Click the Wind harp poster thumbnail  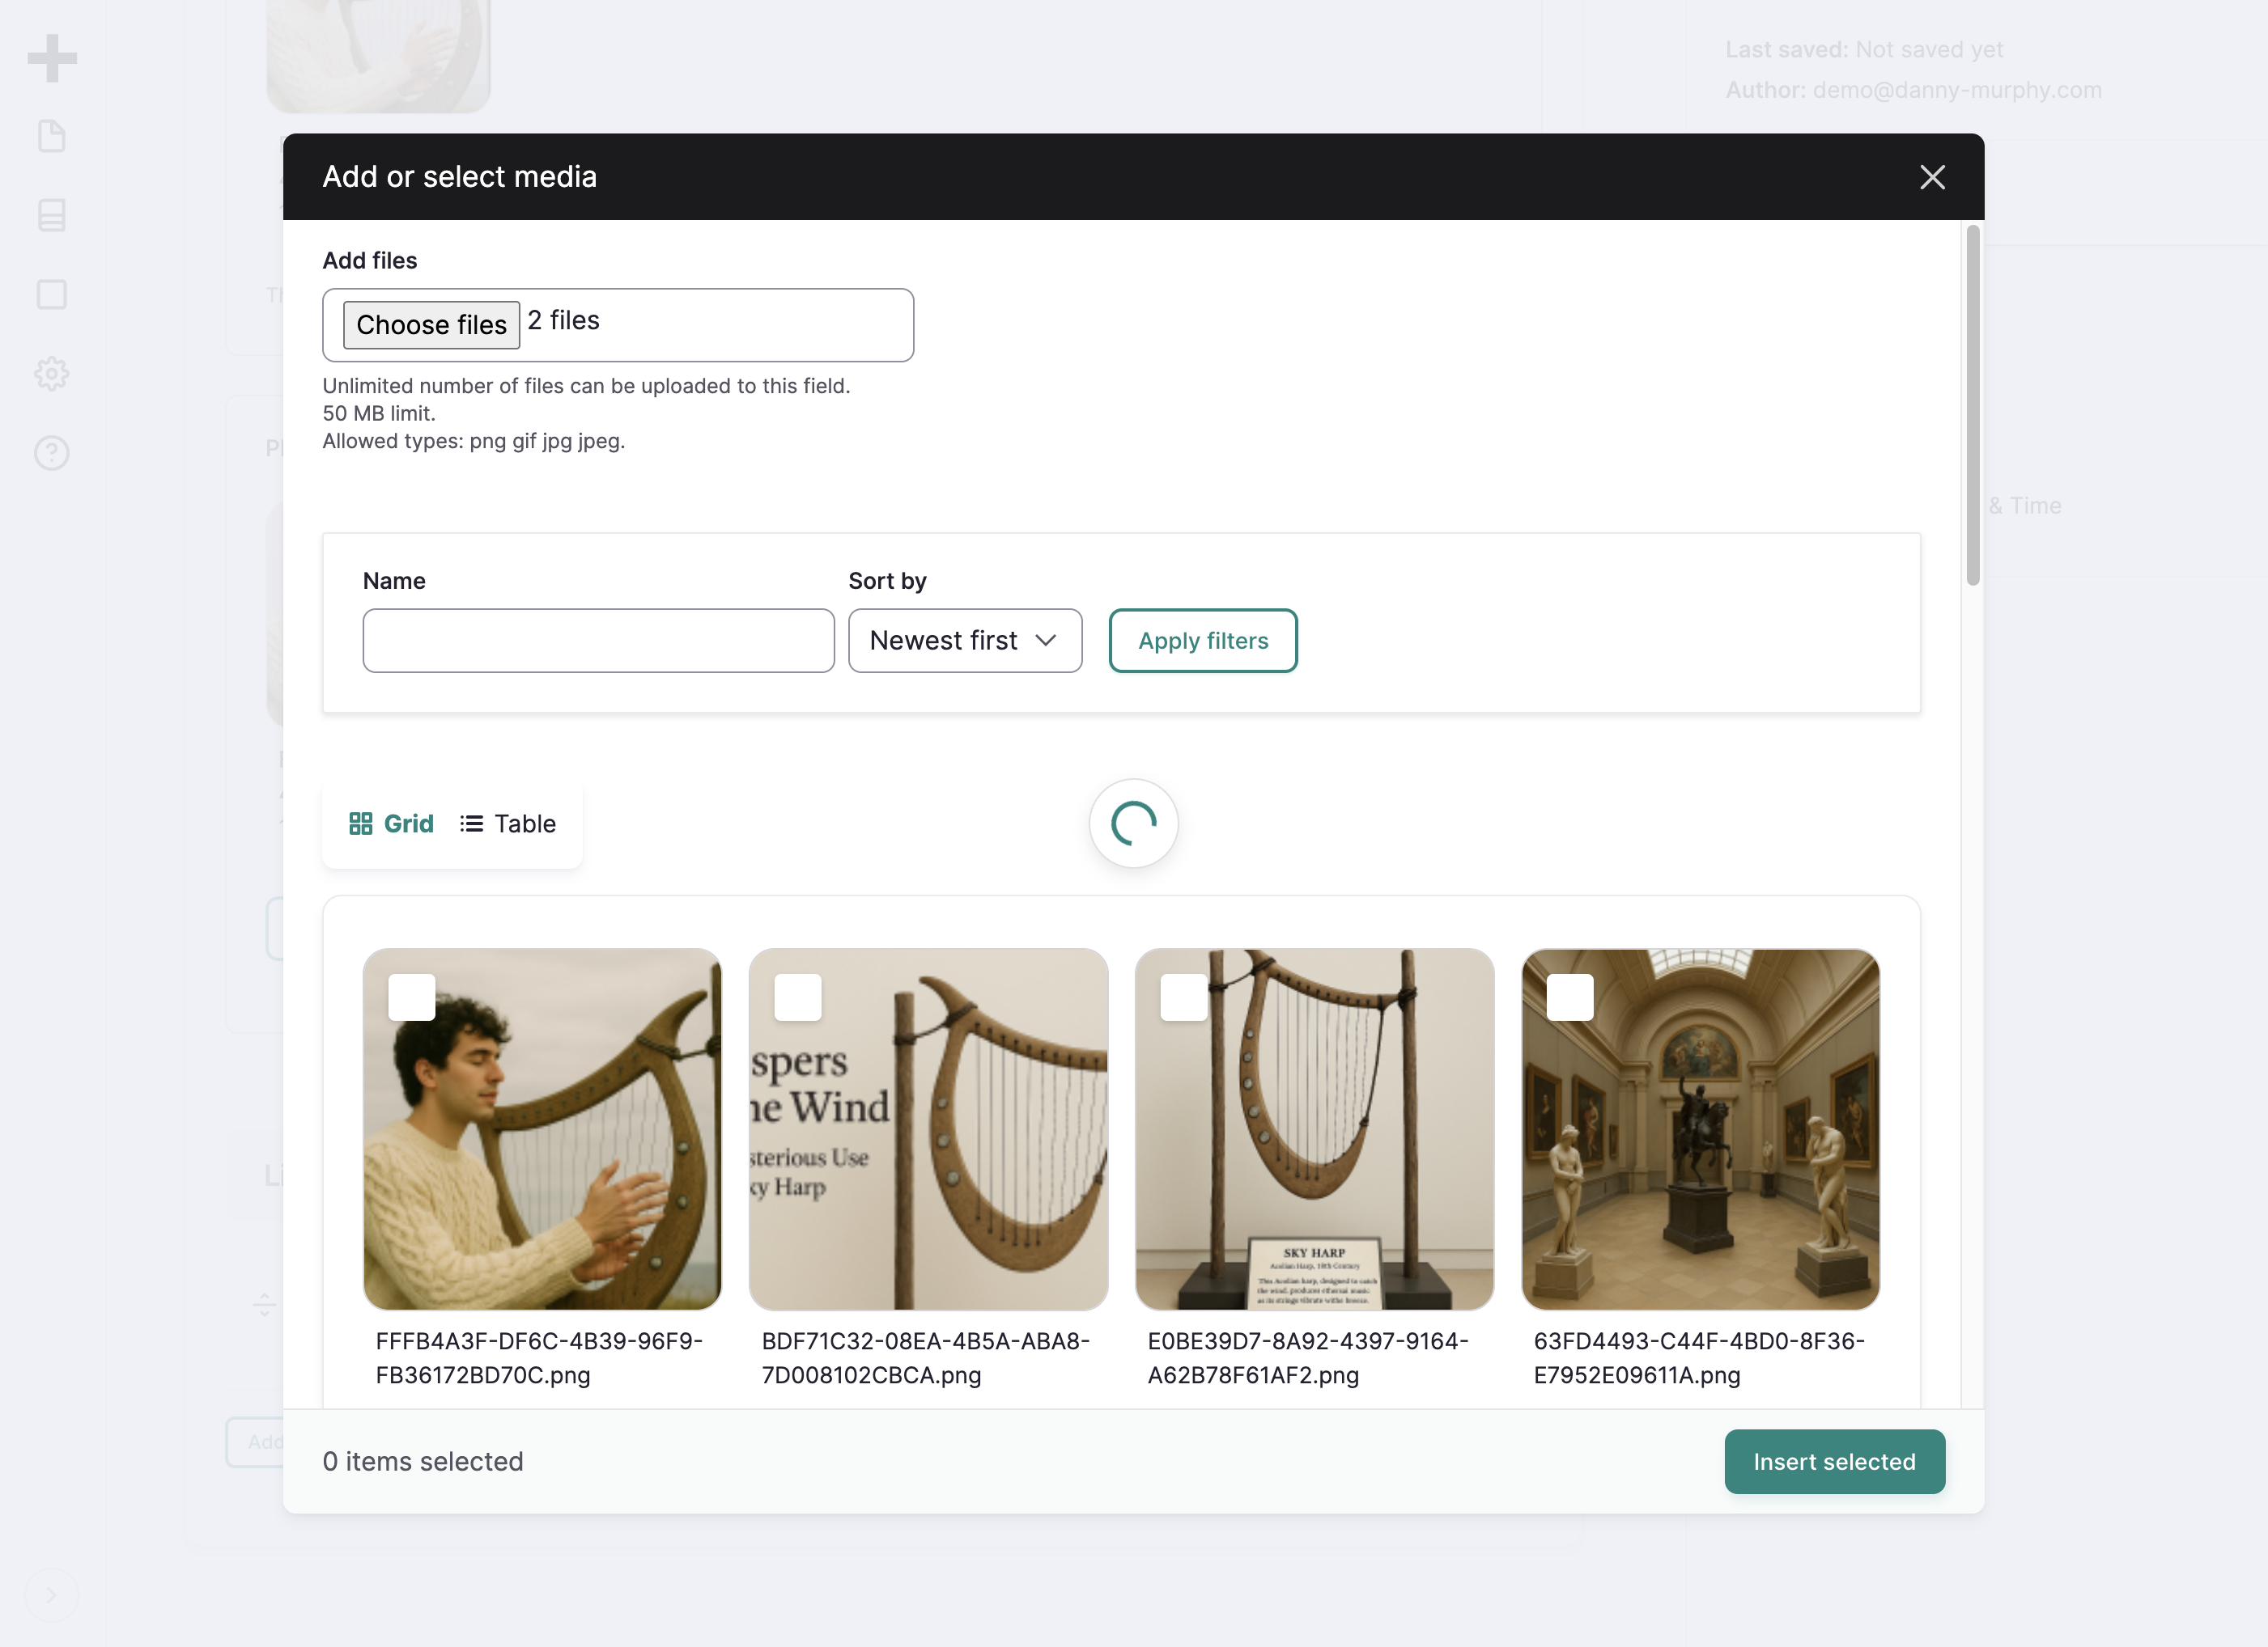[x=928, y=1129]
